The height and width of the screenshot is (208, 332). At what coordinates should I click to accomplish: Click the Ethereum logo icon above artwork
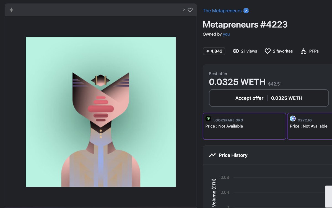[x=11, y=10]
